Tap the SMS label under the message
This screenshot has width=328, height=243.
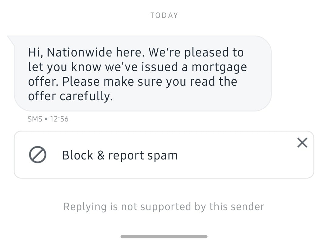point(35,119)
